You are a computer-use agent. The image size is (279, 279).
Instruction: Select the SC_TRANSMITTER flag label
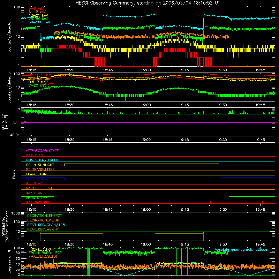pyautogui.click(x=40, y=169)
